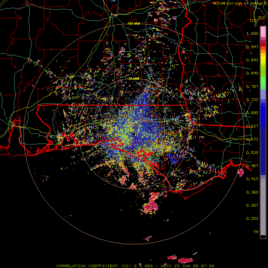The image size is (268, 268).
Task: Select the 0.307 color scale value
Action: [x=252, y=205]
